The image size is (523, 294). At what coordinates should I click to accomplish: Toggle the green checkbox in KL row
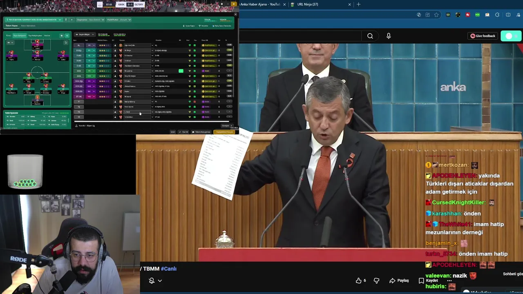(194, 45)
